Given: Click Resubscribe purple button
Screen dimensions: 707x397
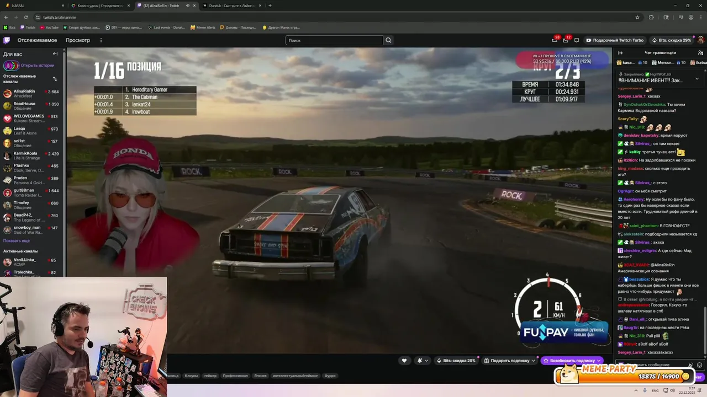Looking at the screenshot, I should [572, 361].
